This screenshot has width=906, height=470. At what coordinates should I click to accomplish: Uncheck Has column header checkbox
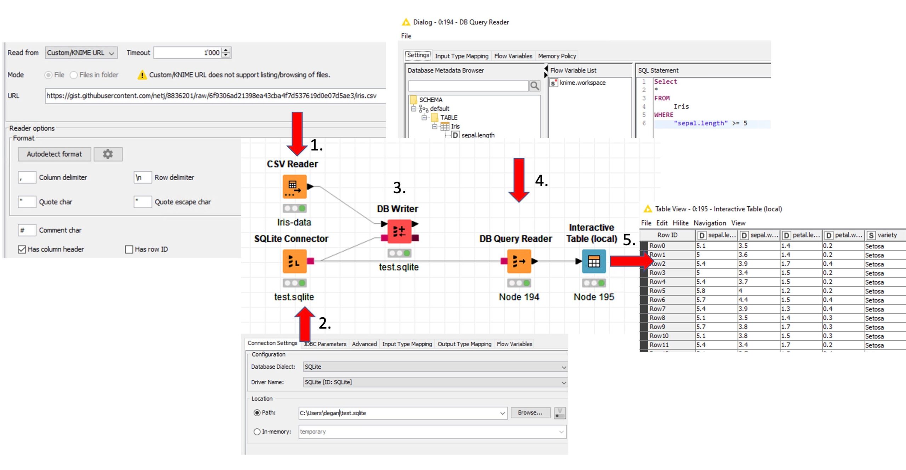click(x=22, y=249)
